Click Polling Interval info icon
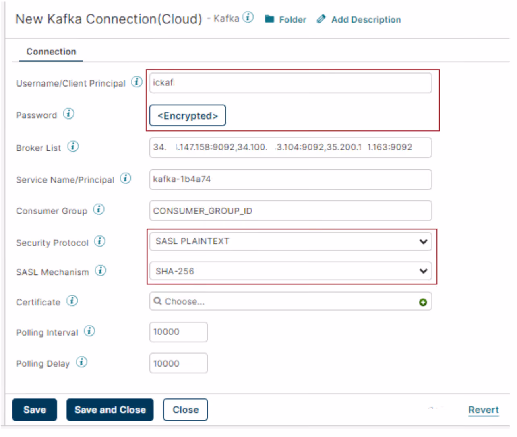 point(89,331)
